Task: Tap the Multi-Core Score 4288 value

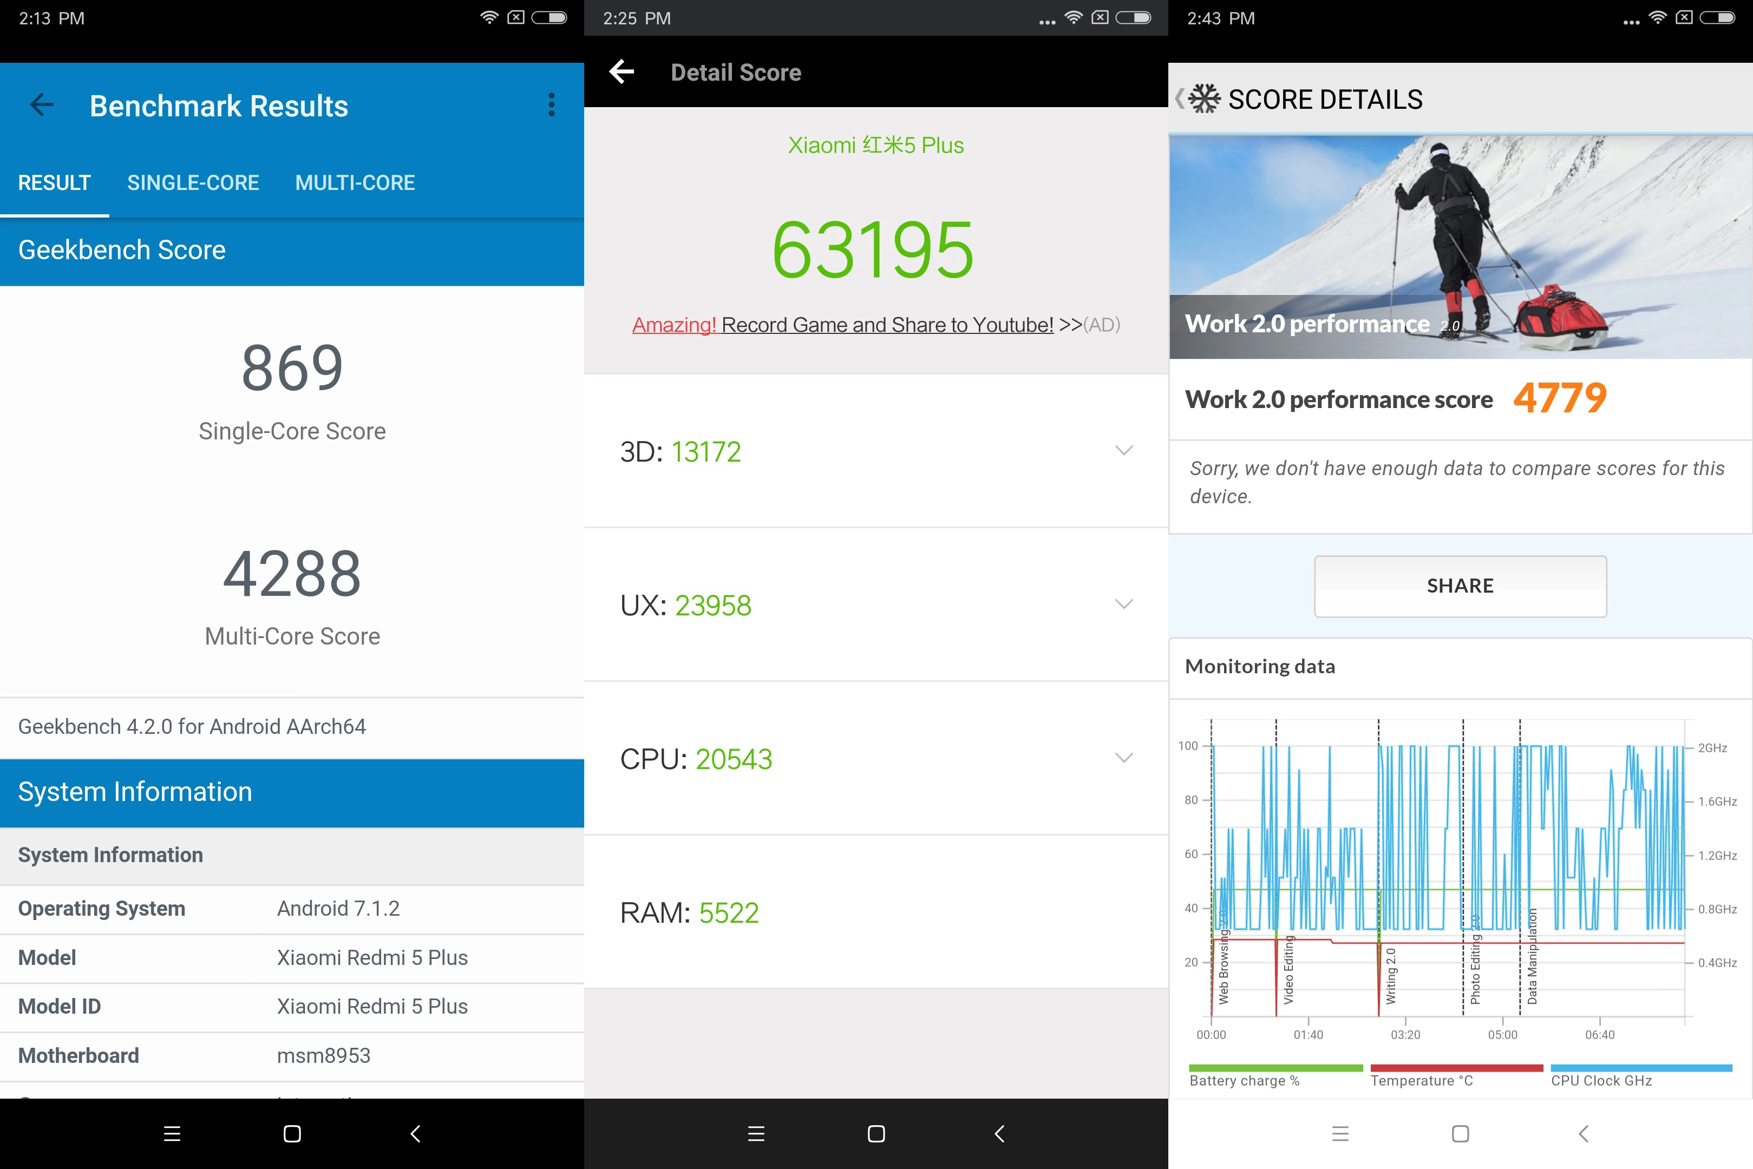Action: [292, 573]
